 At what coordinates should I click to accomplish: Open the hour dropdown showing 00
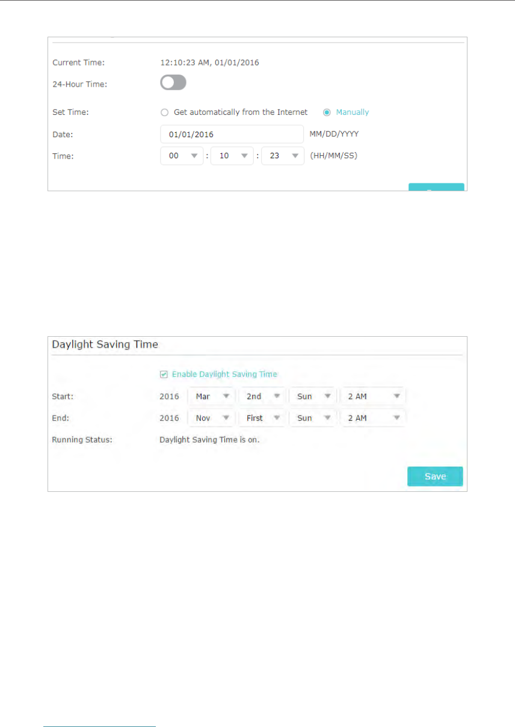tap(182, 156)
